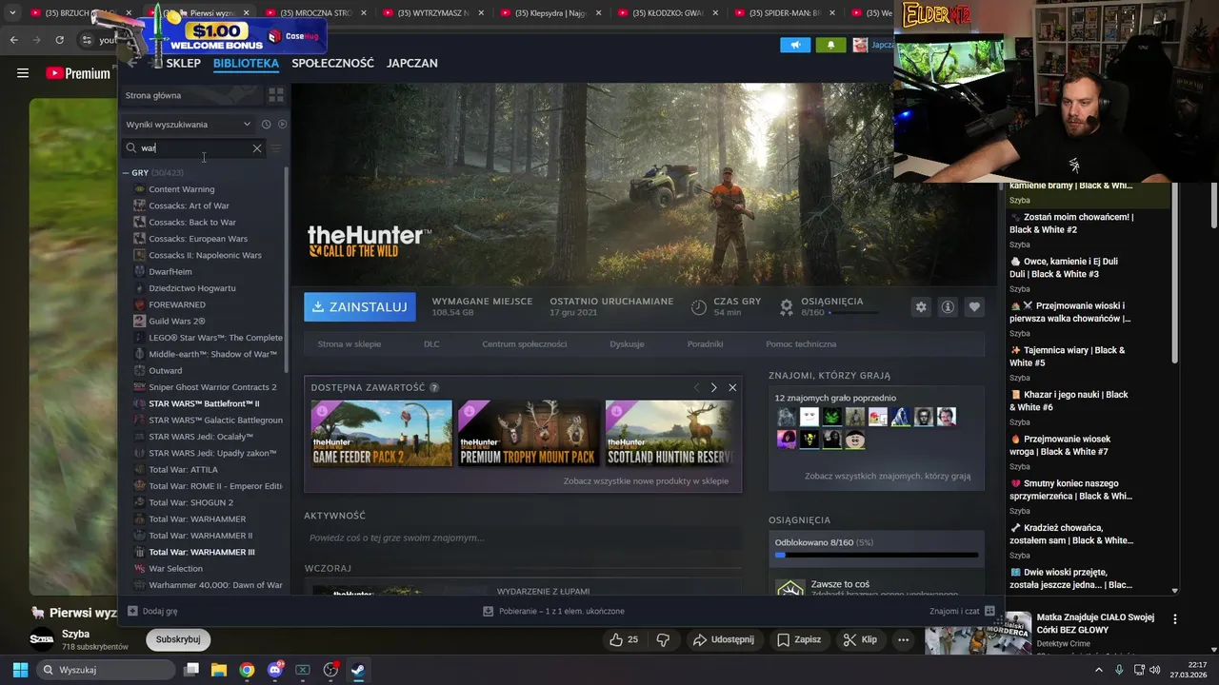Add theHunter to favorites heart icon

click(x=973, y=307)
